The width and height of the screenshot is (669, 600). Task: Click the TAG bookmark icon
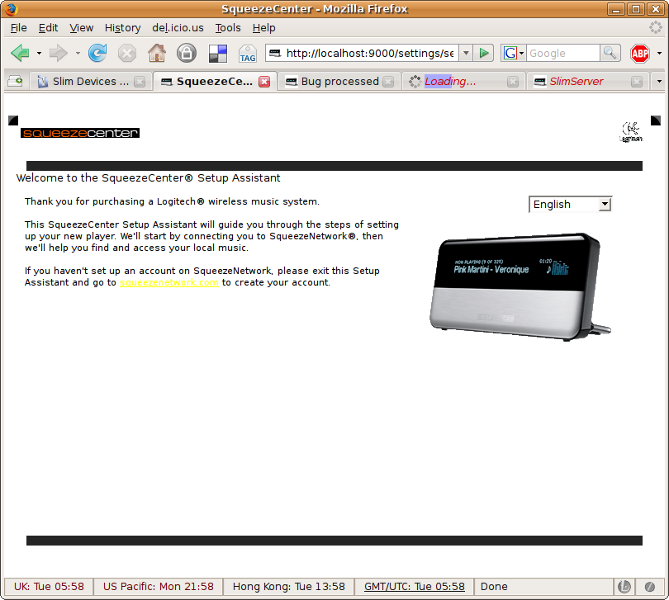point(247,54)
